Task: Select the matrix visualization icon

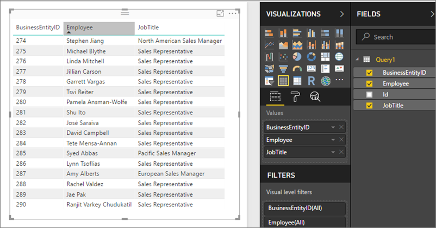Action: click(x=297, y=81)
